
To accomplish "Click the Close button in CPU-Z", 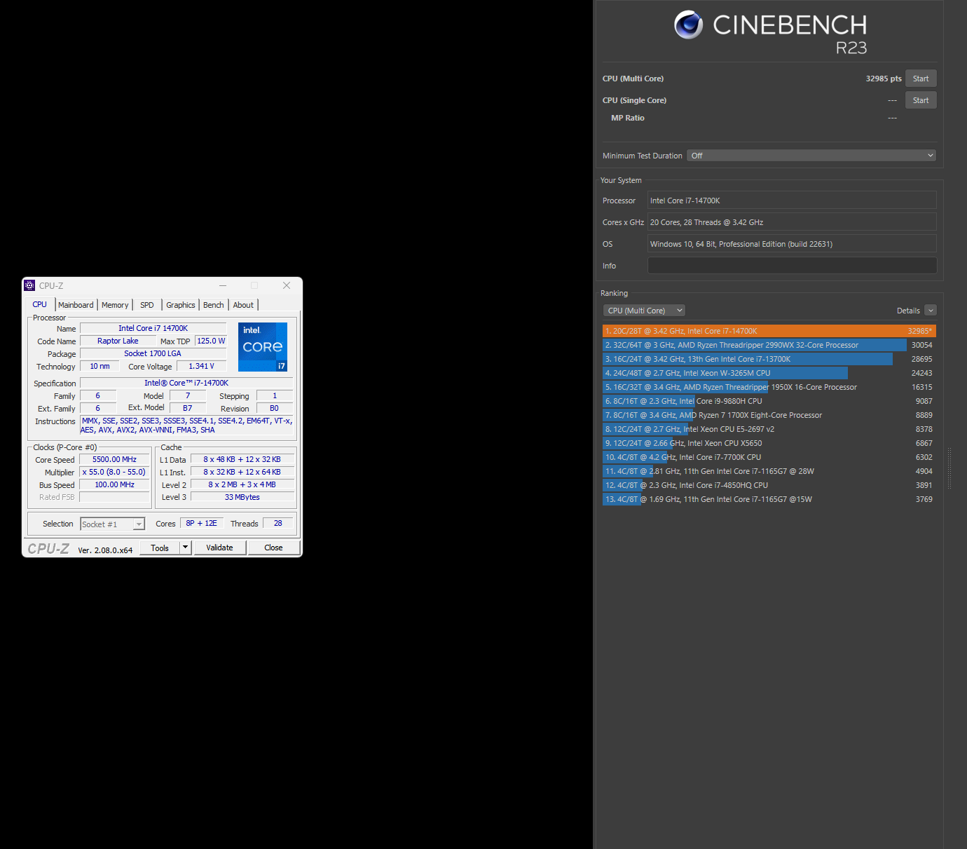I will 274,548.
